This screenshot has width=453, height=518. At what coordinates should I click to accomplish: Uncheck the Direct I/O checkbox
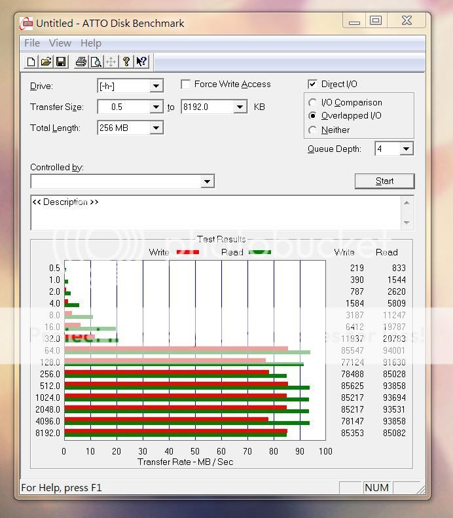click(312, 84)
